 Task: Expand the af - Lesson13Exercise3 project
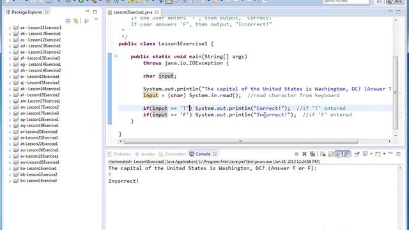[x=10, y=58]
